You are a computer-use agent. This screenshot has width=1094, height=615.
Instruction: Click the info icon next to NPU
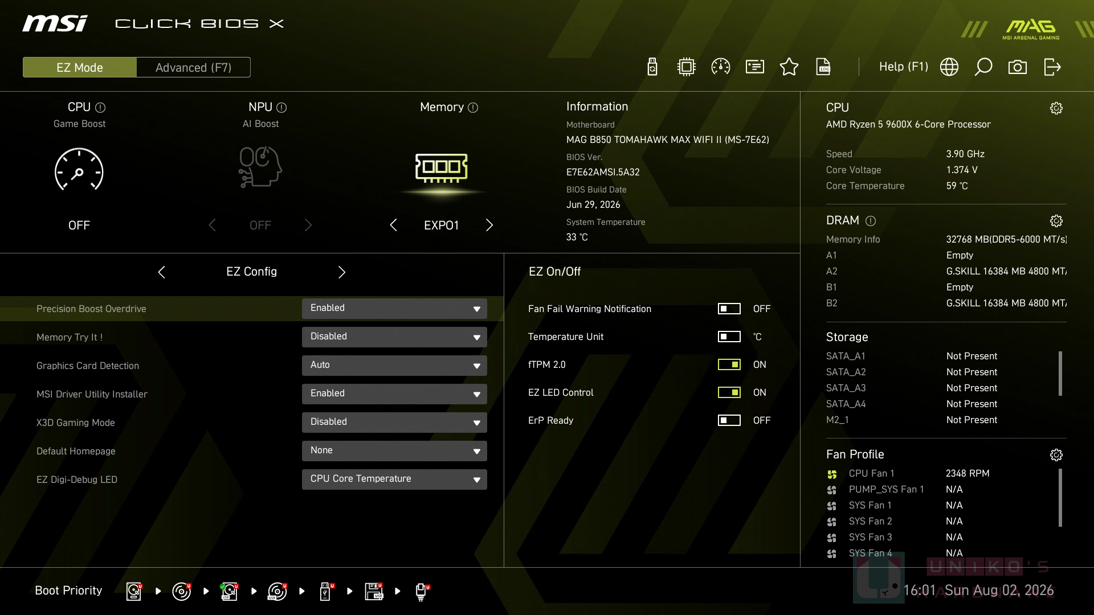[x=281, y=108]
